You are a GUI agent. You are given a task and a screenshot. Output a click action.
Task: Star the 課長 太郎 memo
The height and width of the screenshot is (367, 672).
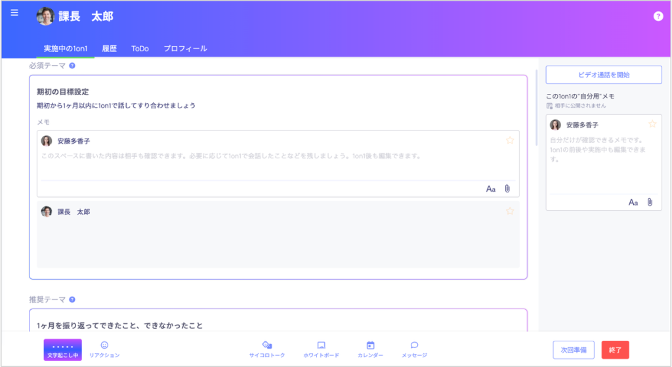coord(510,211)
